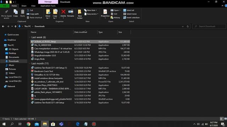227x127 pixels.
Task: Open the Application Tools tab
Action: tap(48, 6)
